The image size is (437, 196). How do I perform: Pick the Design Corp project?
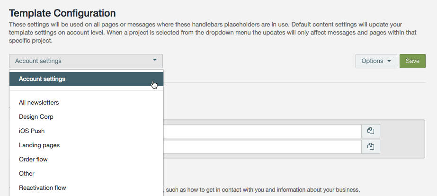(x=36, y=116)
